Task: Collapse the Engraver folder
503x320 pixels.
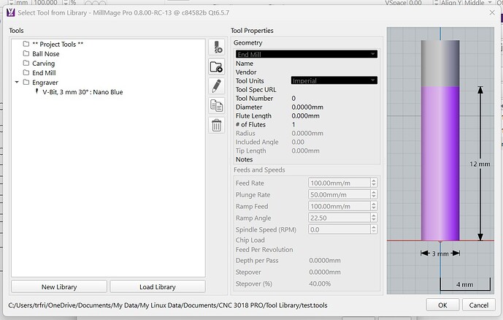Action: click(16, 83)
